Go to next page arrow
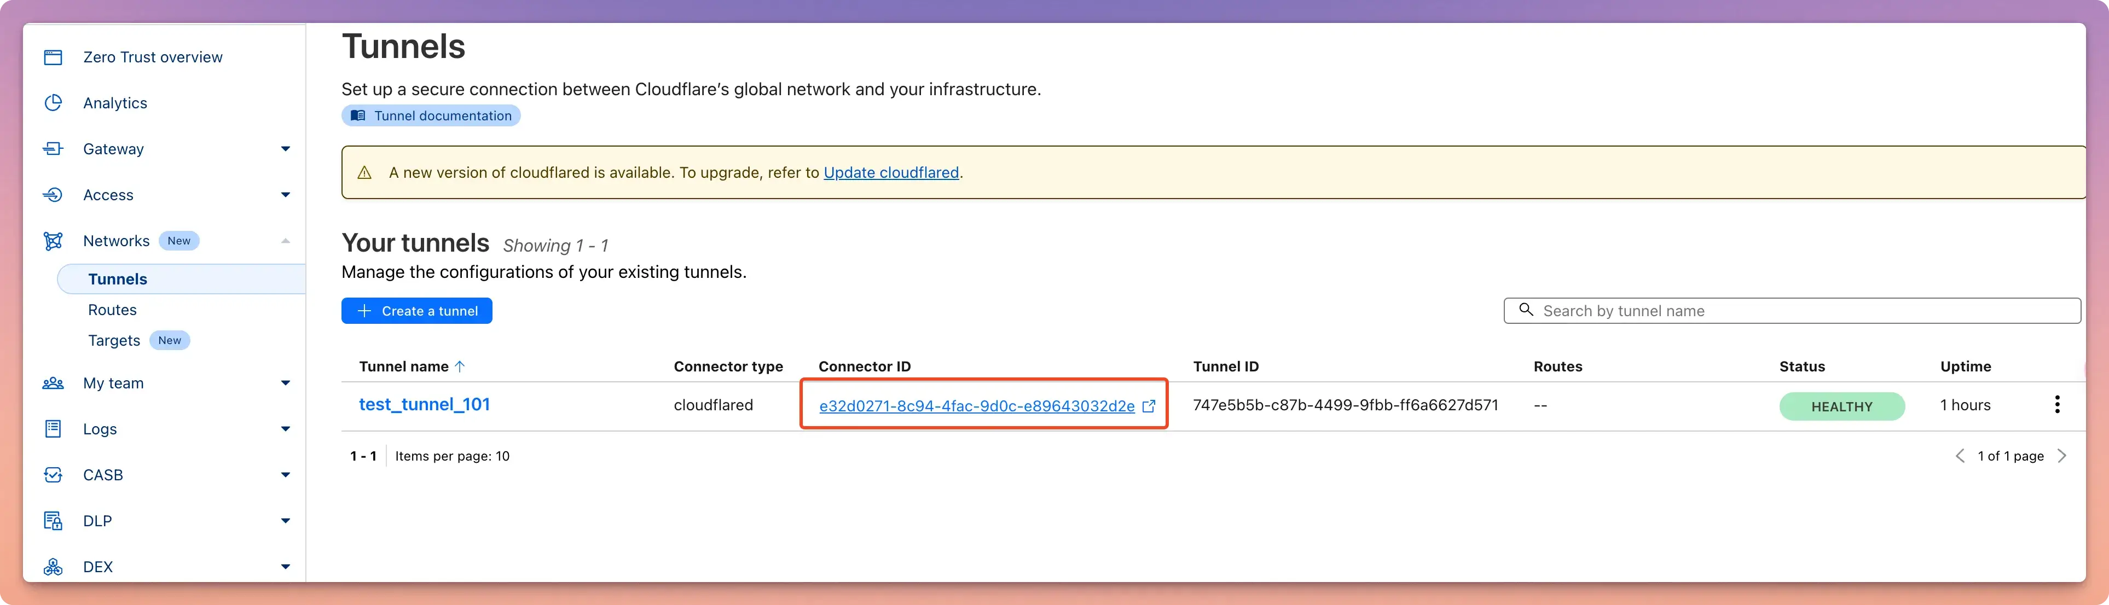Viewport: 2109px width, 605px height. coord(2061,456)
